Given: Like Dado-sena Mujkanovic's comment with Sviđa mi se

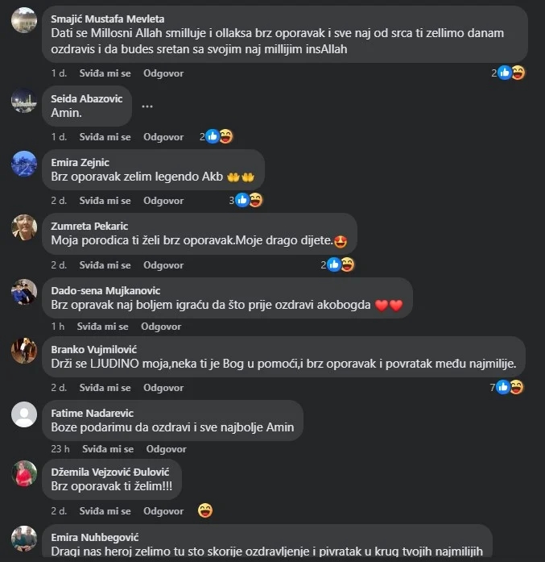Looking at the screenshot, I should coord(103,327).
